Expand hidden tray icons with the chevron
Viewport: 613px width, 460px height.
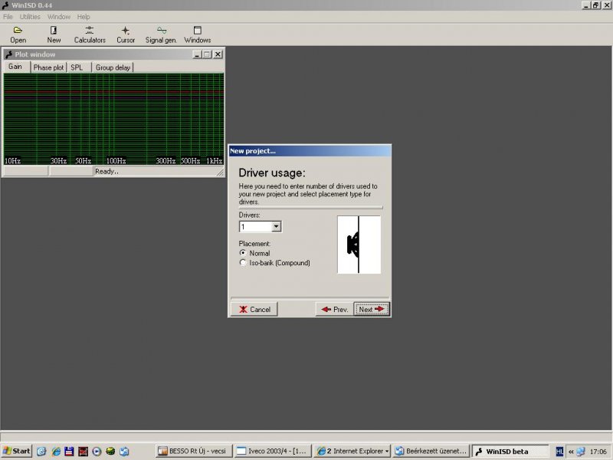(571, 452)
